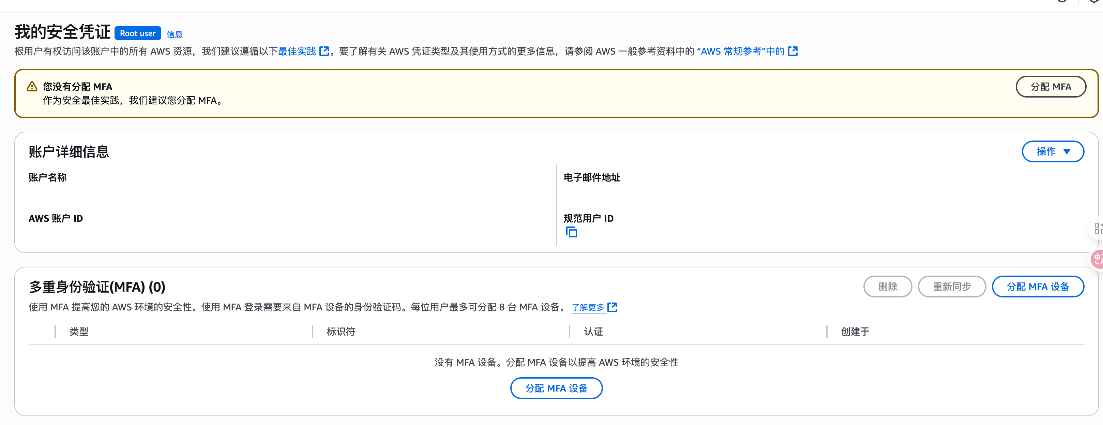This screenshot has width=1103, height=425.
Task: Click external-link icon next to 了解更多
Action: coord(612,307)
